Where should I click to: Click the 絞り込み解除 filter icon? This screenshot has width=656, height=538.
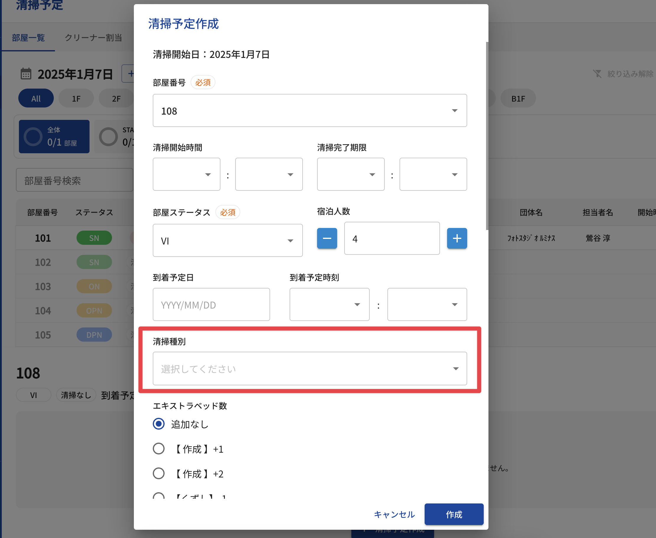(597, 74)
